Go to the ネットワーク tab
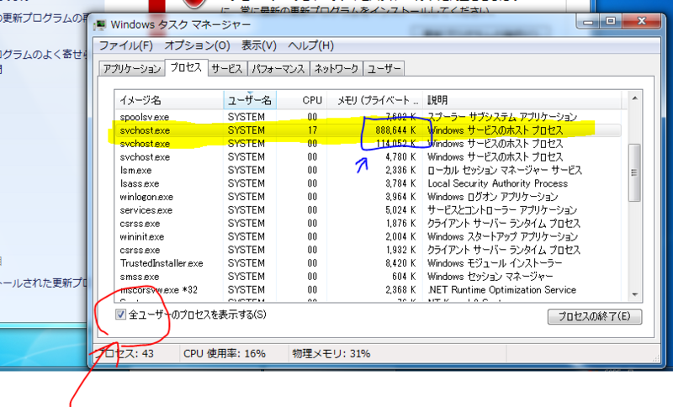 (336, 69)
